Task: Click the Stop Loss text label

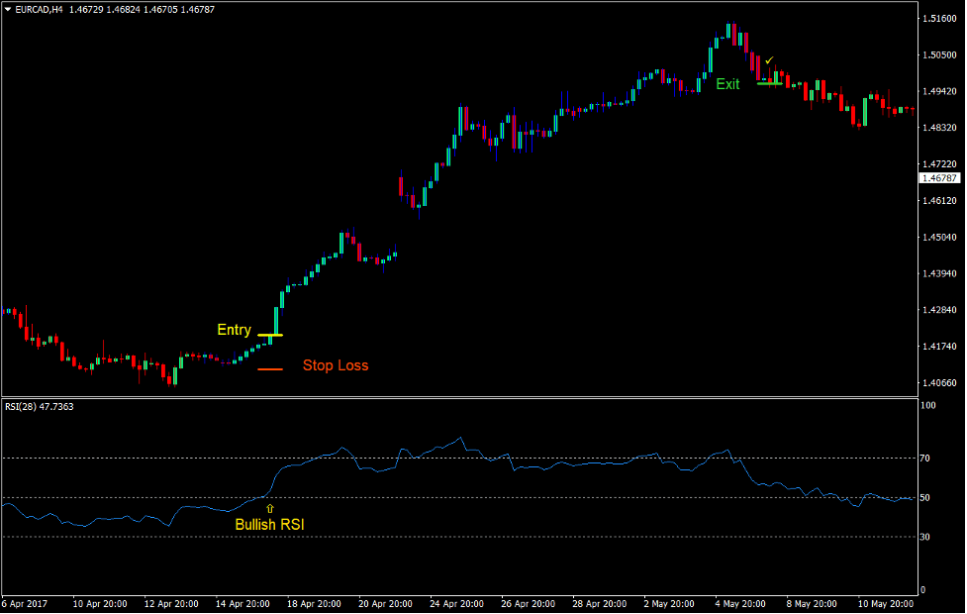Action: (336, 365)
